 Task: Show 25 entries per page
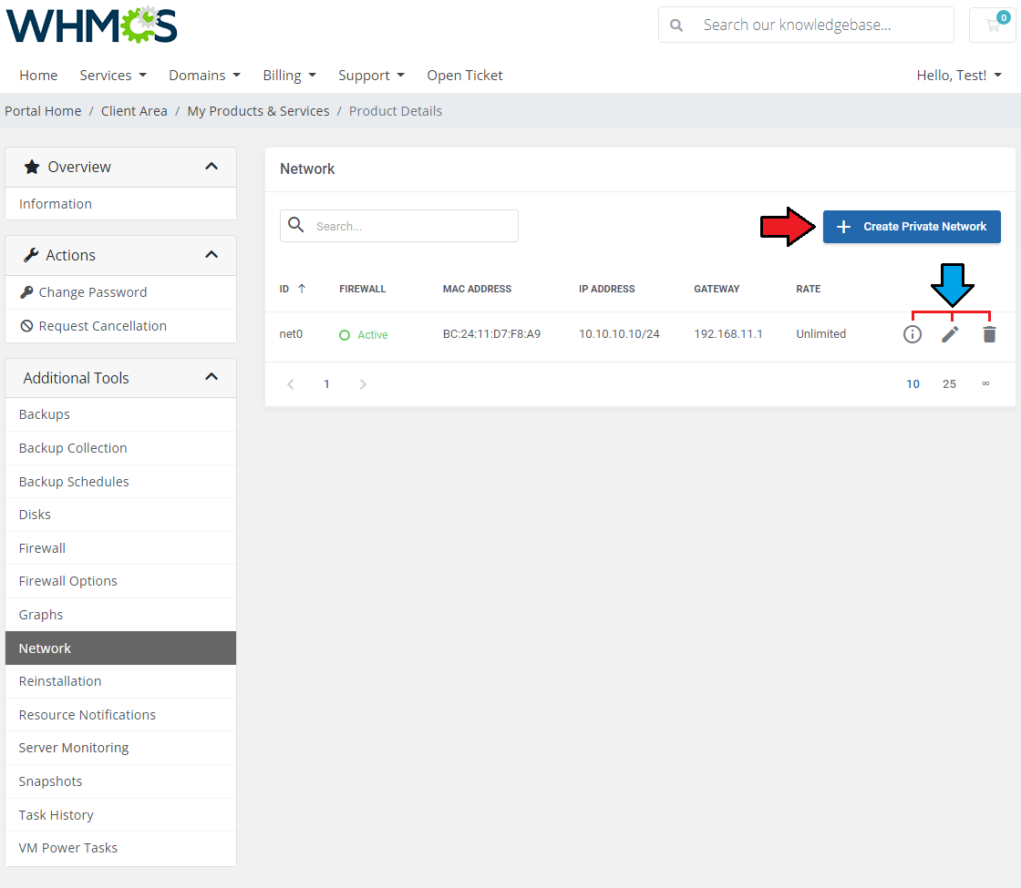click(949, 384)
